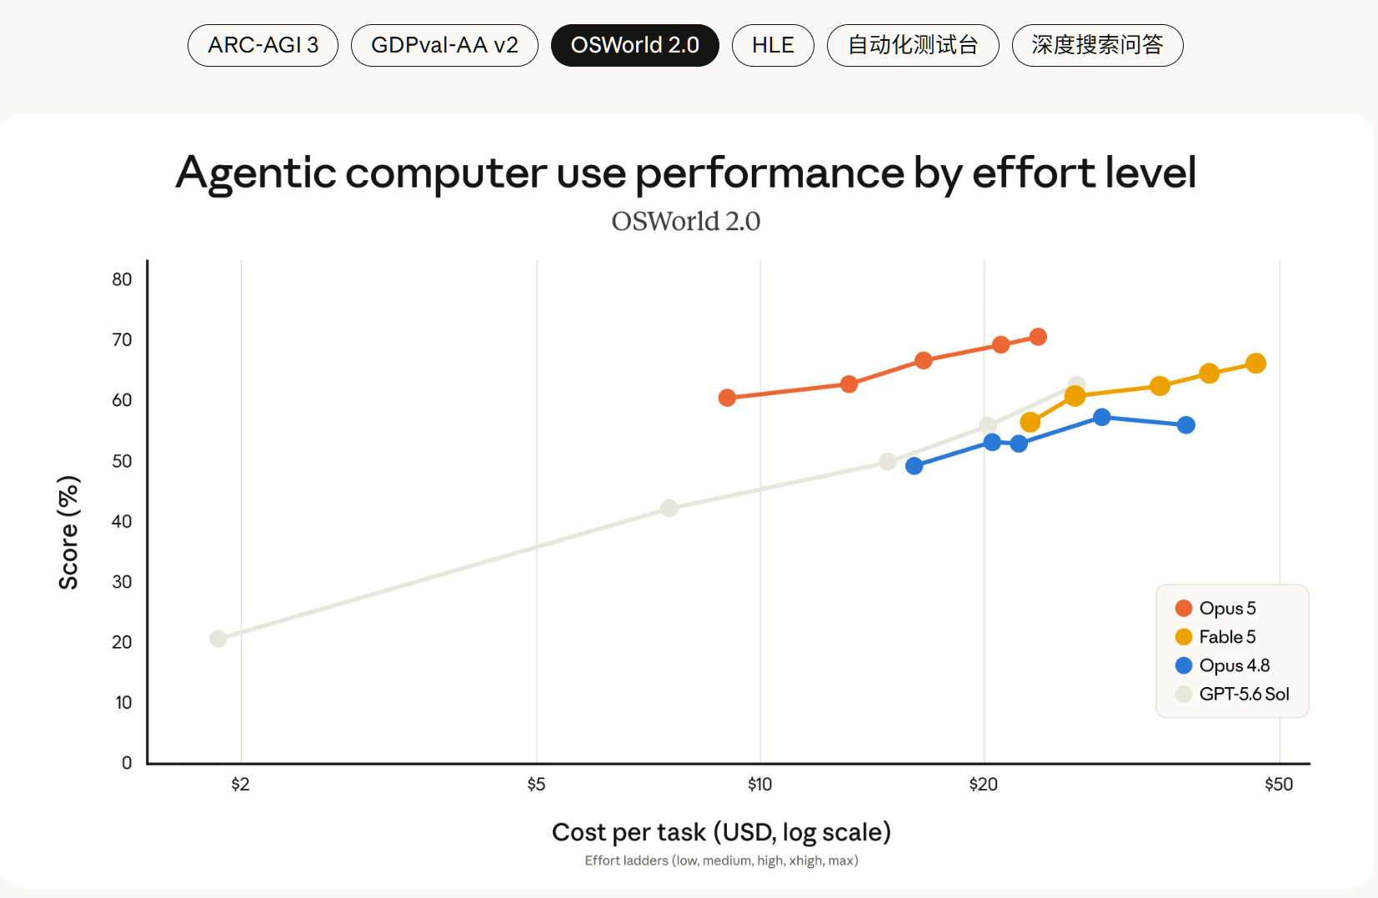Switch to the ARC-AGI 3 tab
Image resolution: width=1378 pixels, height=898 pixels.
coord(263,45)
